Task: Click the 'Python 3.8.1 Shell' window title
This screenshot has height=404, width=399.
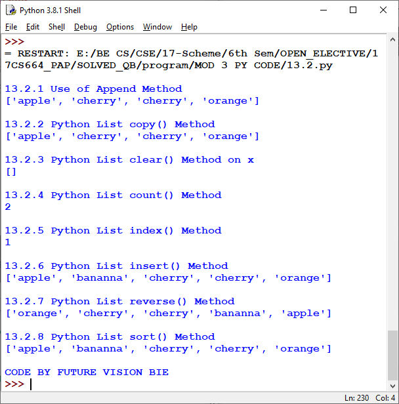Action: [50, 10]
